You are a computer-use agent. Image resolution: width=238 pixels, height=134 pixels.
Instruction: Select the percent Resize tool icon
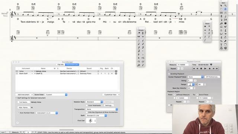coord(221,41)
